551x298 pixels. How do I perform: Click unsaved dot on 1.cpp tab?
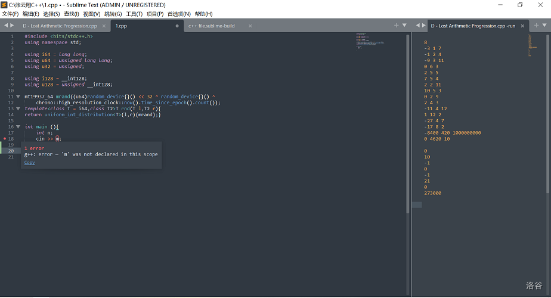[177, 26]
